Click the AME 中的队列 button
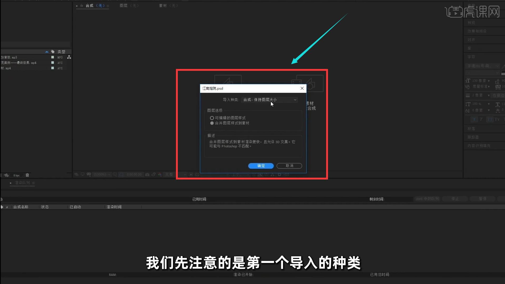The height and width of the screenshot is (284, 505). coord(427,199)
